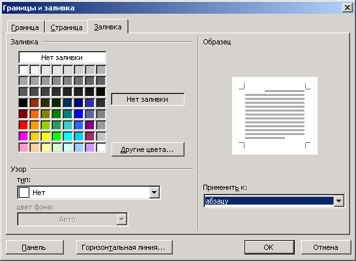
Task: Select the pure bright red swatch
Action: (23, 125)
